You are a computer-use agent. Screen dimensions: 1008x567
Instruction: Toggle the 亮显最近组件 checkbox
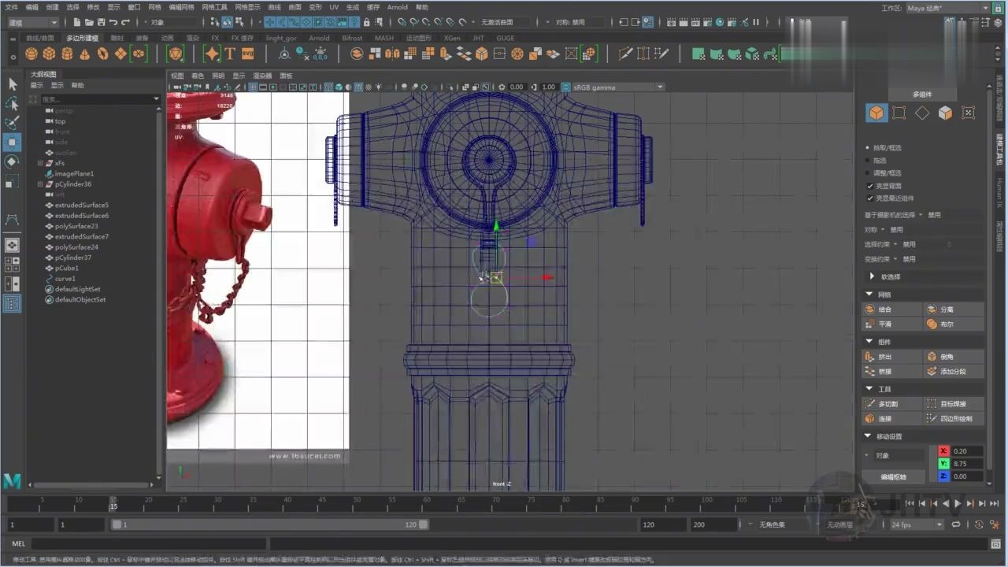[869, 198]
